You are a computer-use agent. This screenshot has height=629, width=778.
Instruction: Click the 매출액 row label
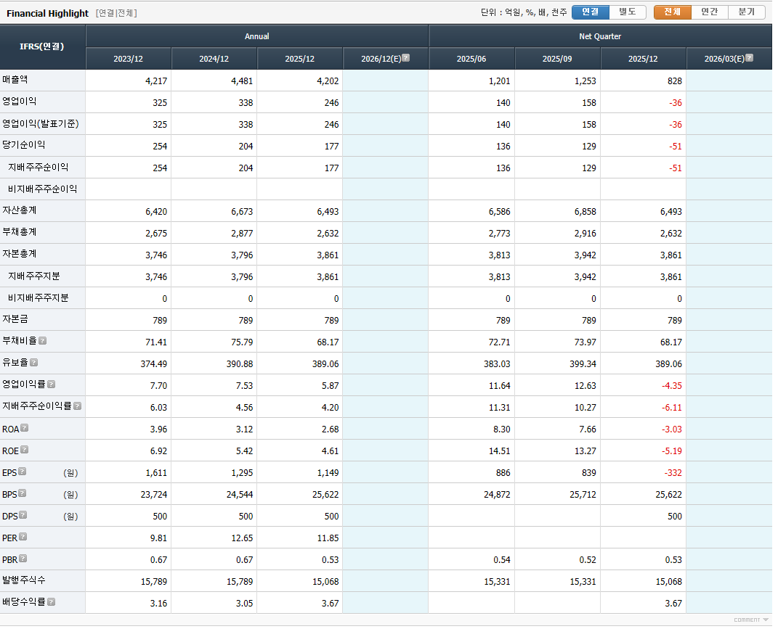point(15,79)
